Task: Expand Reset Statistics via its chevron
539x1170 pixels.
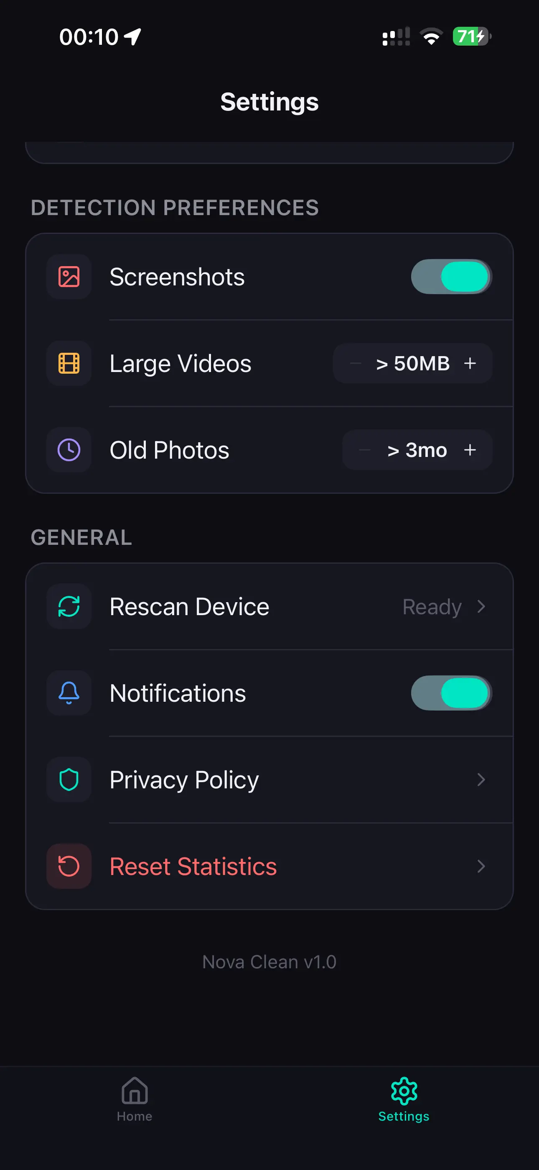Action: click(x=481, y=866)
